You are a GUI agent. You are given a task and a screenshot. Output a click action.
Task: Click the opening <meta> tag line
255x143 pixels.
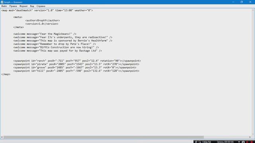click(x=18, y=17)
